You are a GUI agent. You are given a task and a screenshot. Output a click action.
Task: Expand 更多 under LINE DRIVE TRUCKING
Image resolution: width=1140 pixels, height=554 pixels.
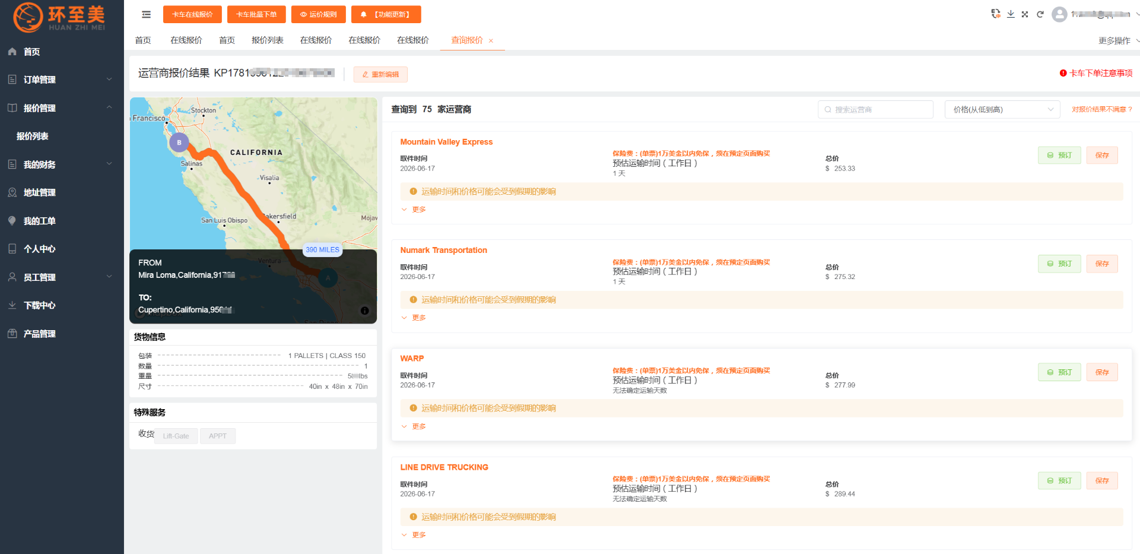(414, 535)
